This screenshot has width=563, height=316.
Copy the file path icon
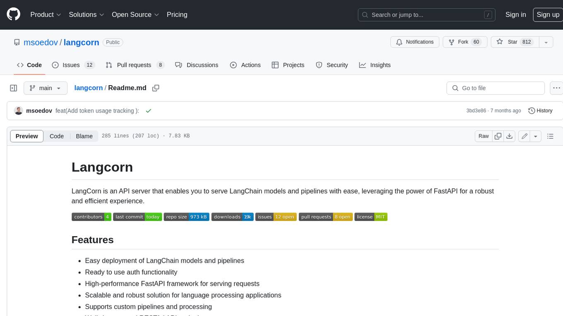156,88
